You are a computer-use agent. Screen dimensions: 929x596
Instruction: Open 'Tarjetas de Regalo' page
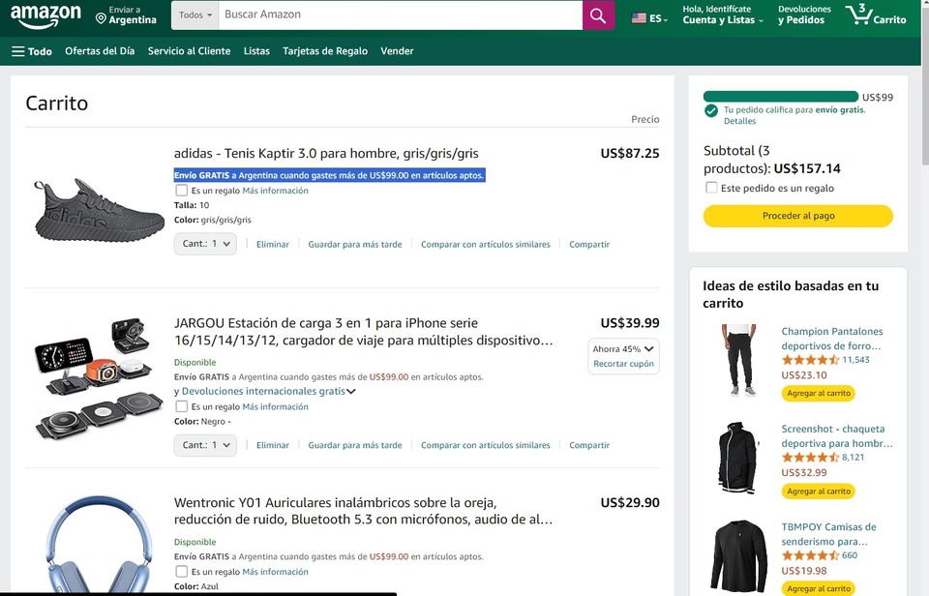pyautogui.click(x=325, y=51)
